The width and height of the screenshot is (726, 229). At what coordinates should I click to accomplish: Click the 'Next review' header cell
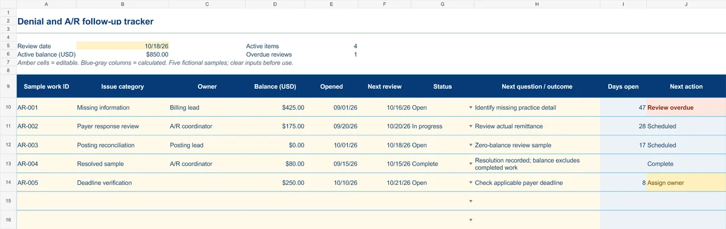(385, 86)
